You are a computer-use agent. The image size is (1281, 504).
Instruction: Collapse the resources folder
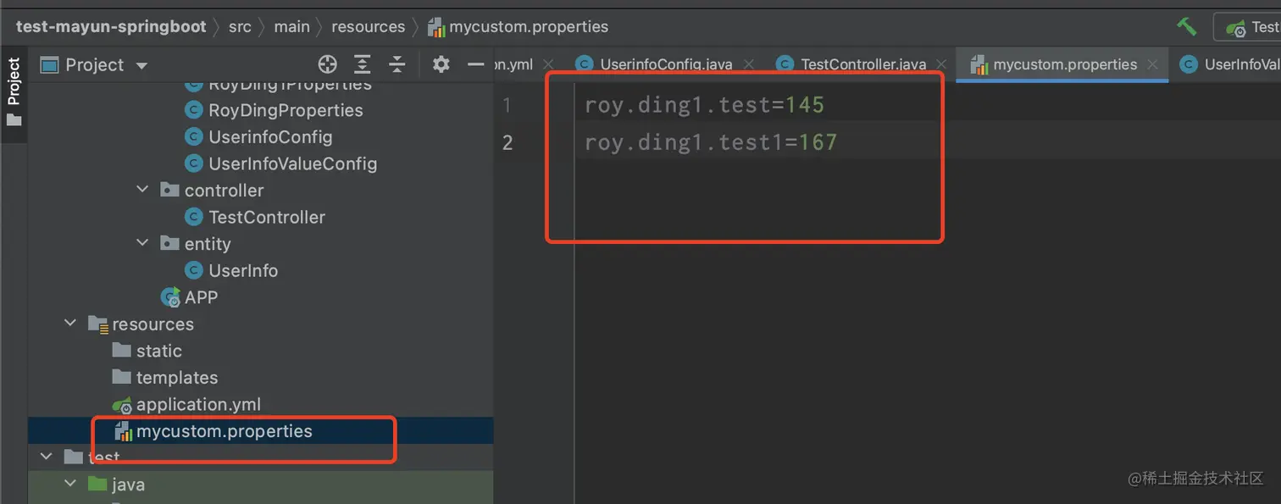coord(70,324)
